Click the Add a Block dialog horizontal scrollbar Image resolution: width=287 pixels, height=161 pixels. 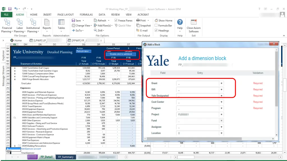pyautogui.click(x=194, y=139)
